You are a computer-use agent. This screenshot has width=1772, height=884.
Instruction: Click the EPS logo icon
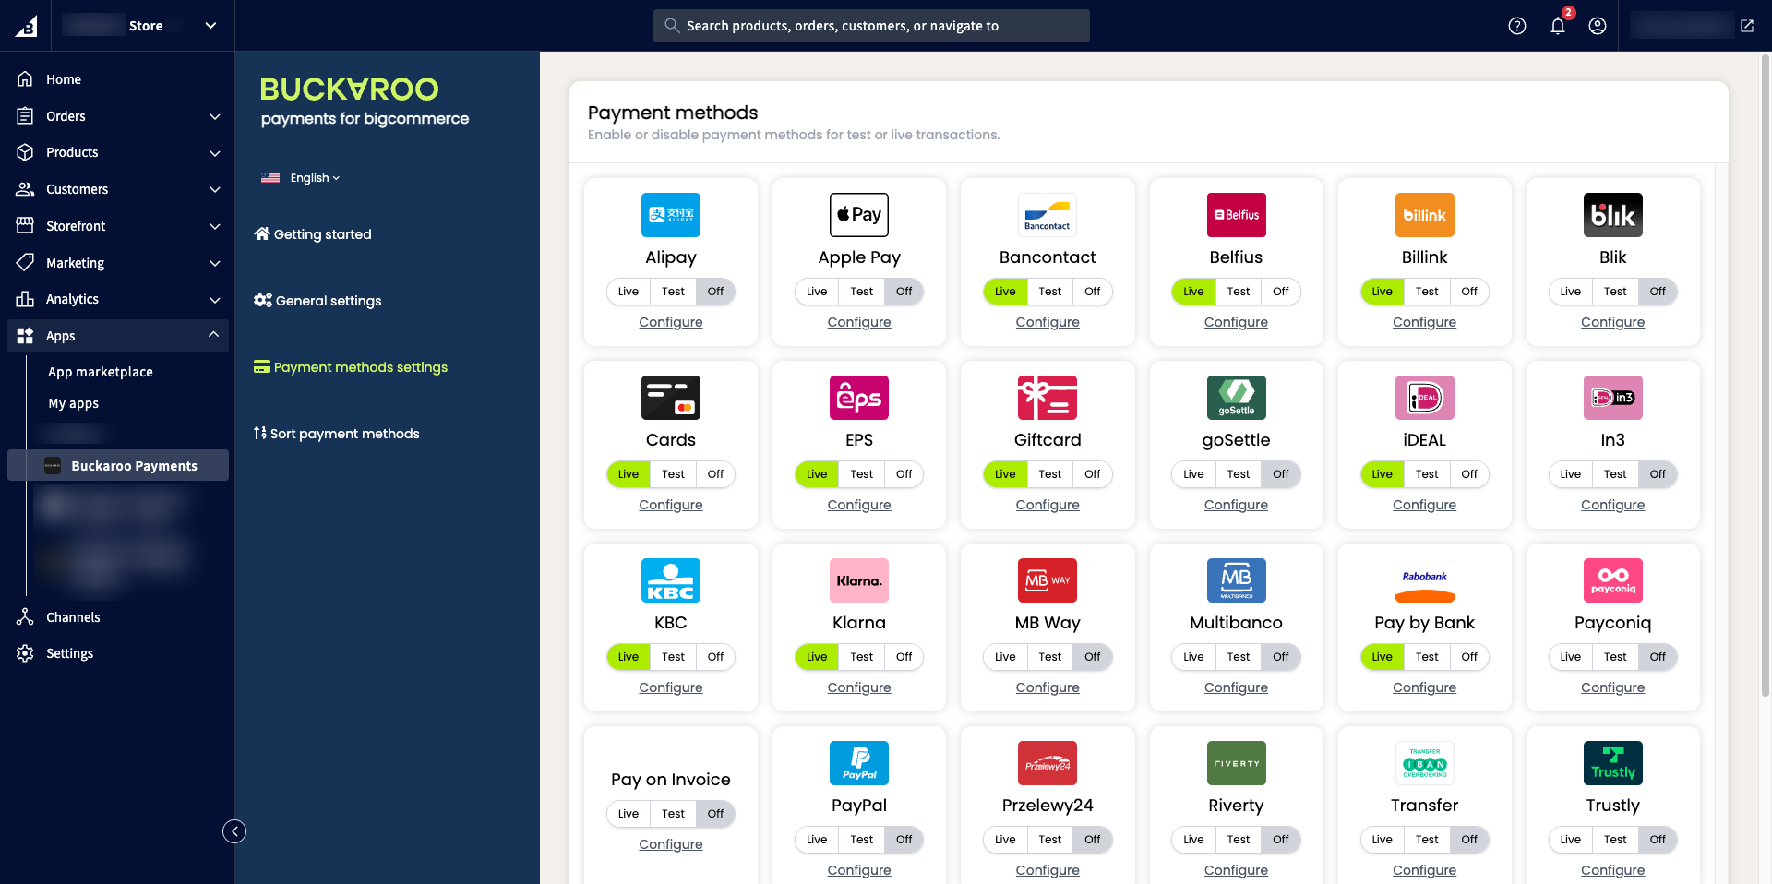[x=859, y=398]
